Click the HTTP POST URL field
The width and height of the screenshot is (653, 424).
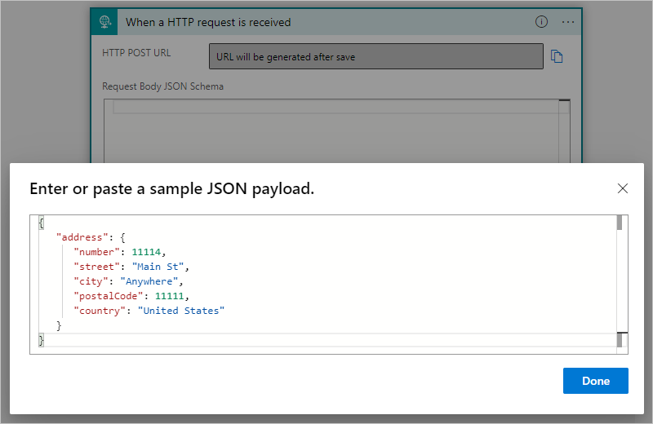[x=375, y=57]
